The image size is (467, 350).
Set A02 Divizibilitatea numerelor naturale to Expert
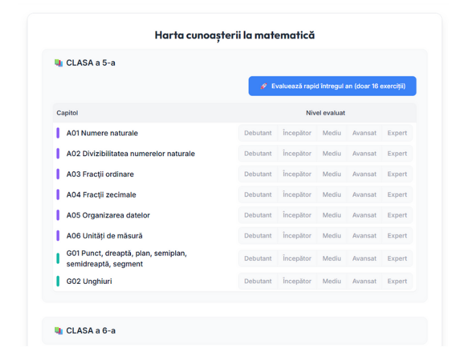[x=397, y=154]
